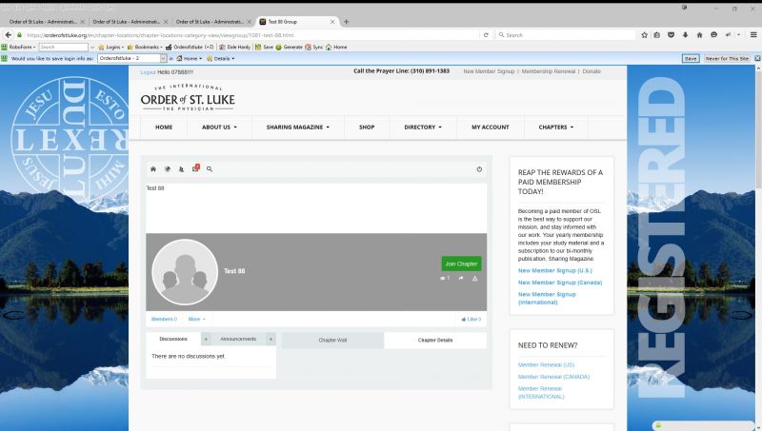Click the RoboForm Home icon
Viewport: 762px width, 431px height.
coord(336,47)
